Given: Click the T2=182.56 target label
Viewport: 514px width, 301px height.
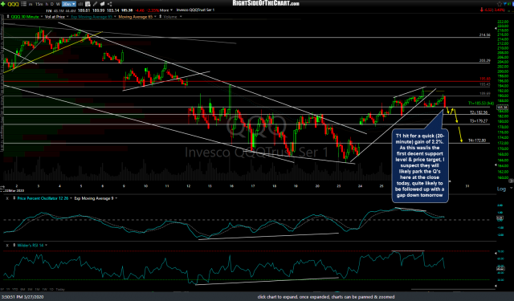Looking at the screenshot, I should coord(479,112).
